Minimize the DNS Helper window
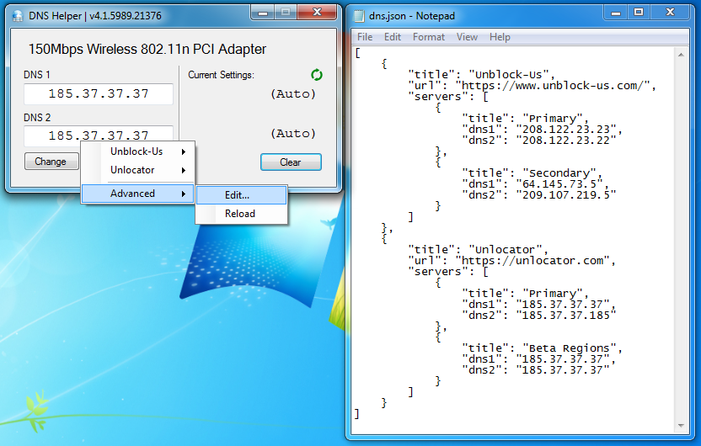Image resolution: width=701 pixels, height=446 pixels. tap(263, 13)
